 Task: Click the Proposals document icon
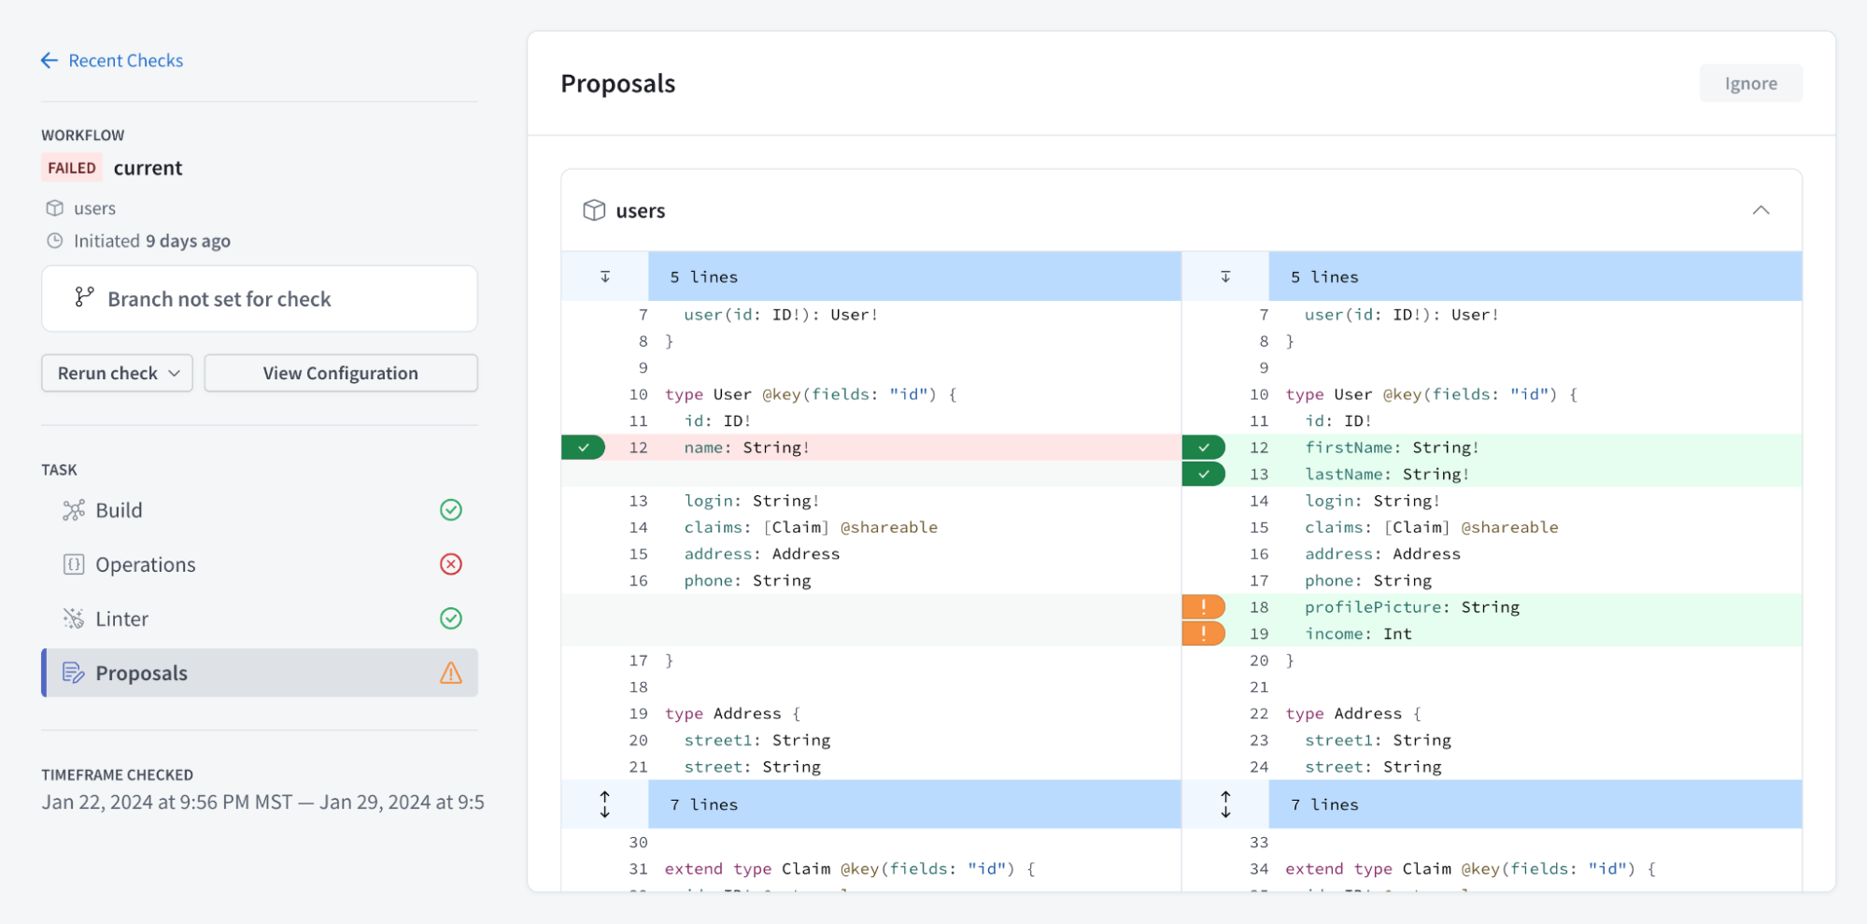[x=74, y=673]
